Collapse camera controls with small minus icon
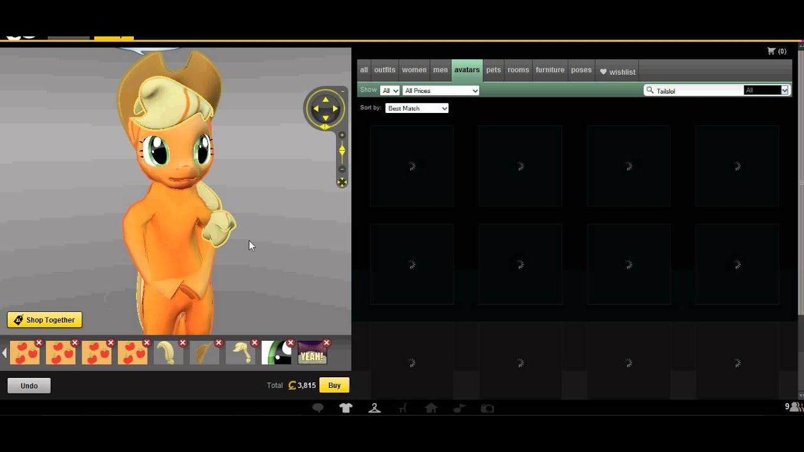The height and width of the screenshot is (452, 804). pos(343,92)
